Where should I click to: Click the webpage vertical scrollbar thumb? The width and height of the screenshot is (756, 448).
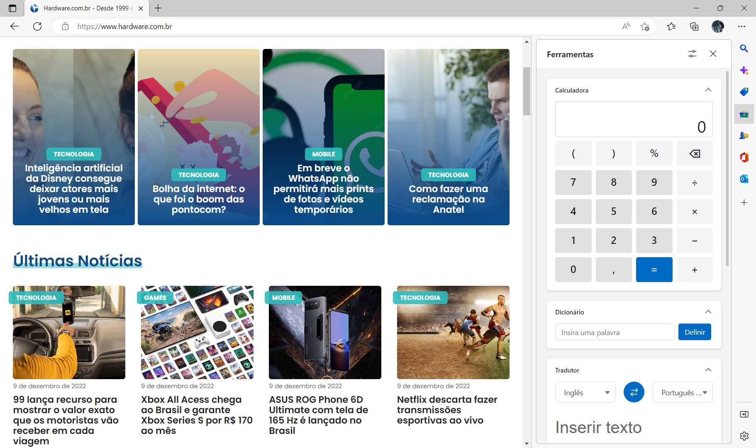[x=527, y=91]
